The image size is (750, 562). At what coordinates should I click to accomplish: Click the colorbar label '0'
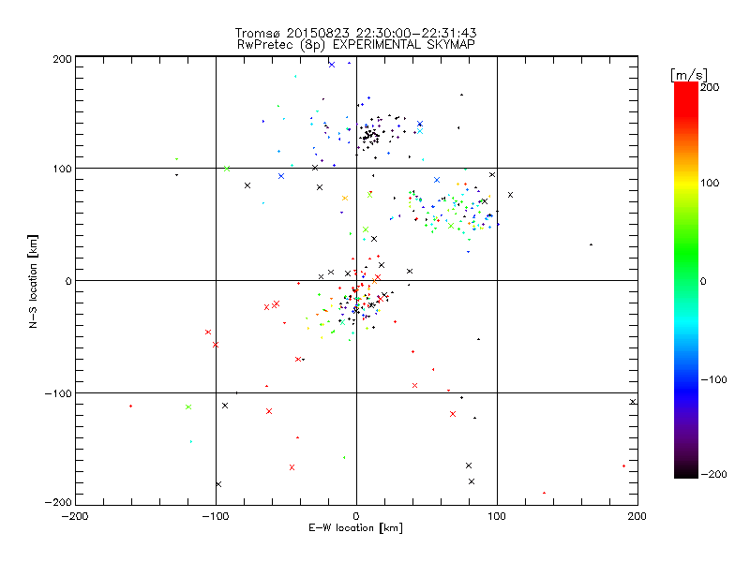click(703, 282)
